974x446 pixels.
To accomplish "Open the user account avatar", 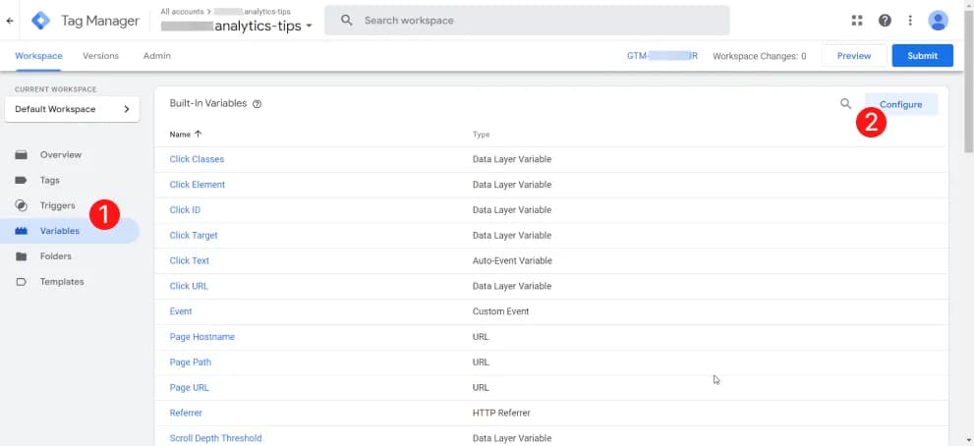I will pos(939,21).
